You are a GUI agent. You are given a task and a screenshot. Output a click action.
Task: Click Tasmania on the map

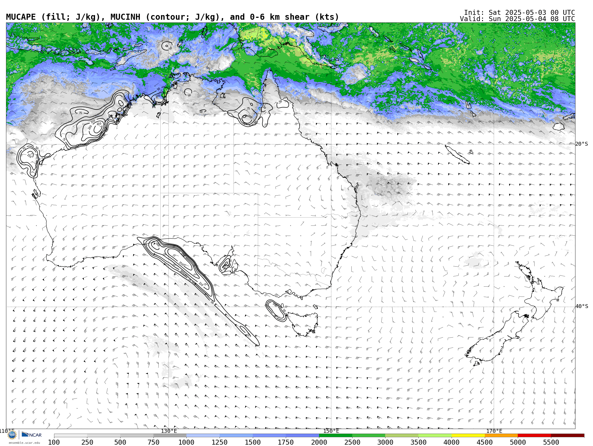coord(303,324)
